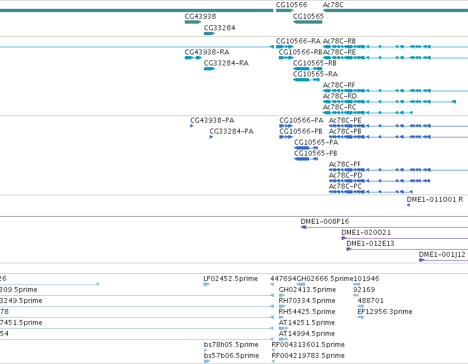
Task: Click the CG10566 gene label
Action: pos(291,5)
